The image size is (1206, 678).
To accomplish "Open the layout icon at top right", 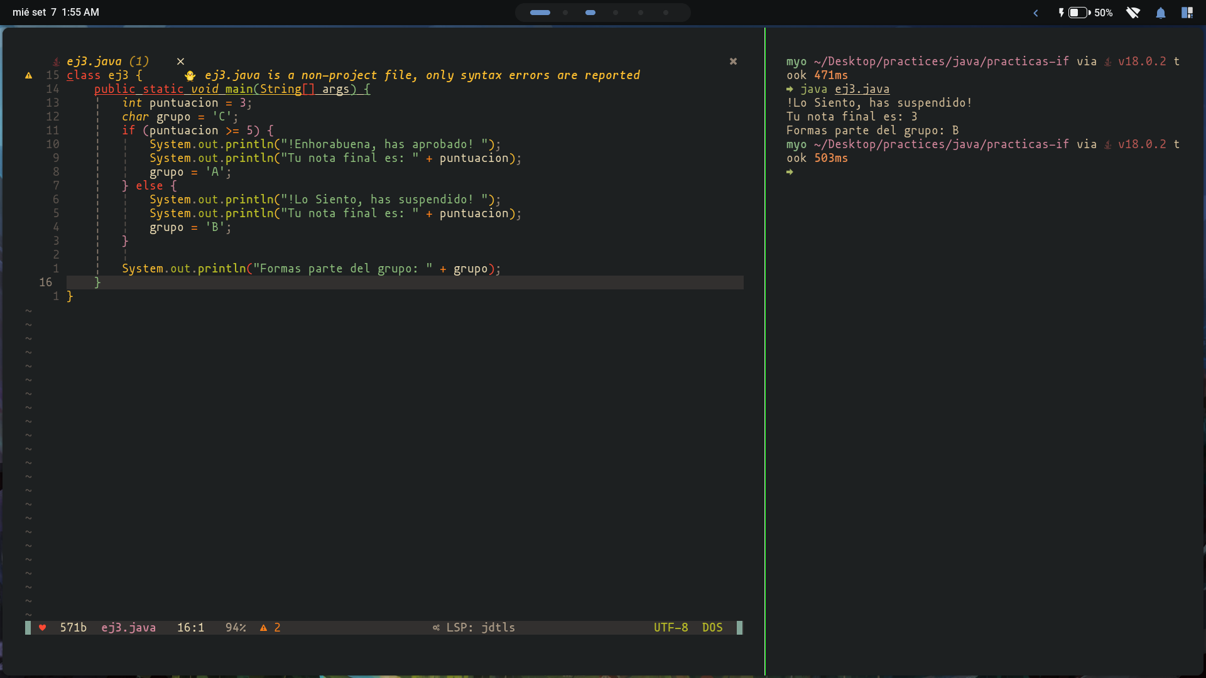I will pos(1187,13).
